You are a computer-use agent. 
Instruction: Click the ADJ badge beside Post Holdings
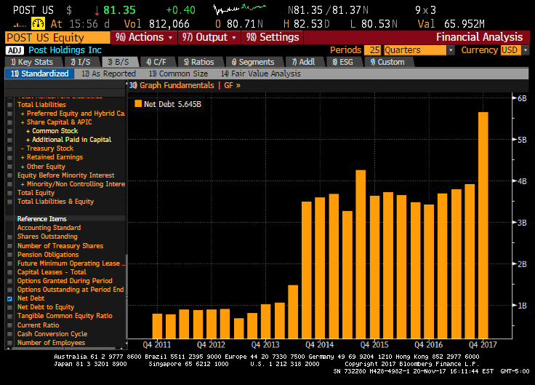click(x=15, y=50)
